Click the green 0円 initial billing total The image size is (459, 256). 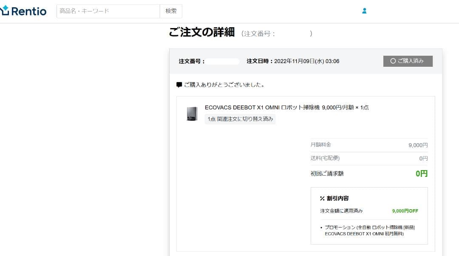[x=421, y=174]
